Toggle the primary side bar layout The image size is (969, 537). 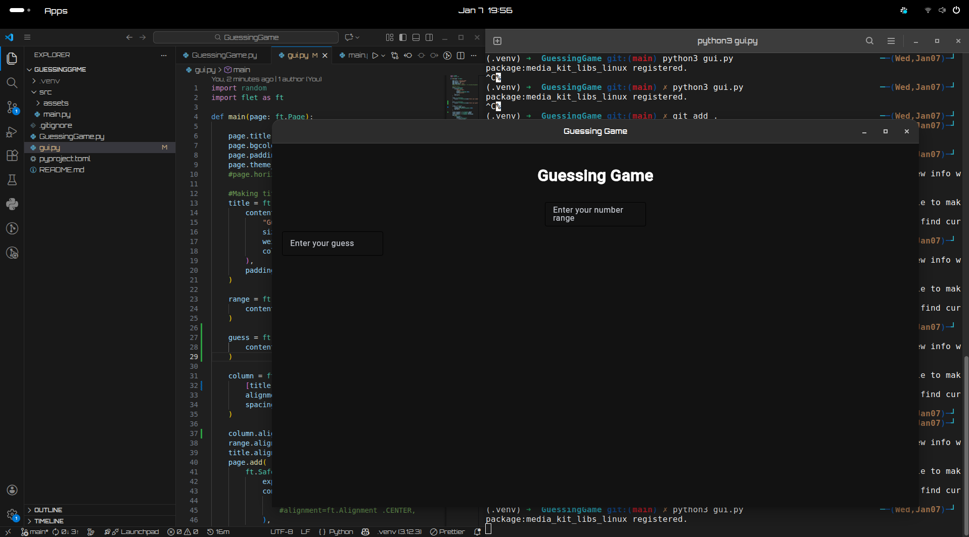point(403,37)
